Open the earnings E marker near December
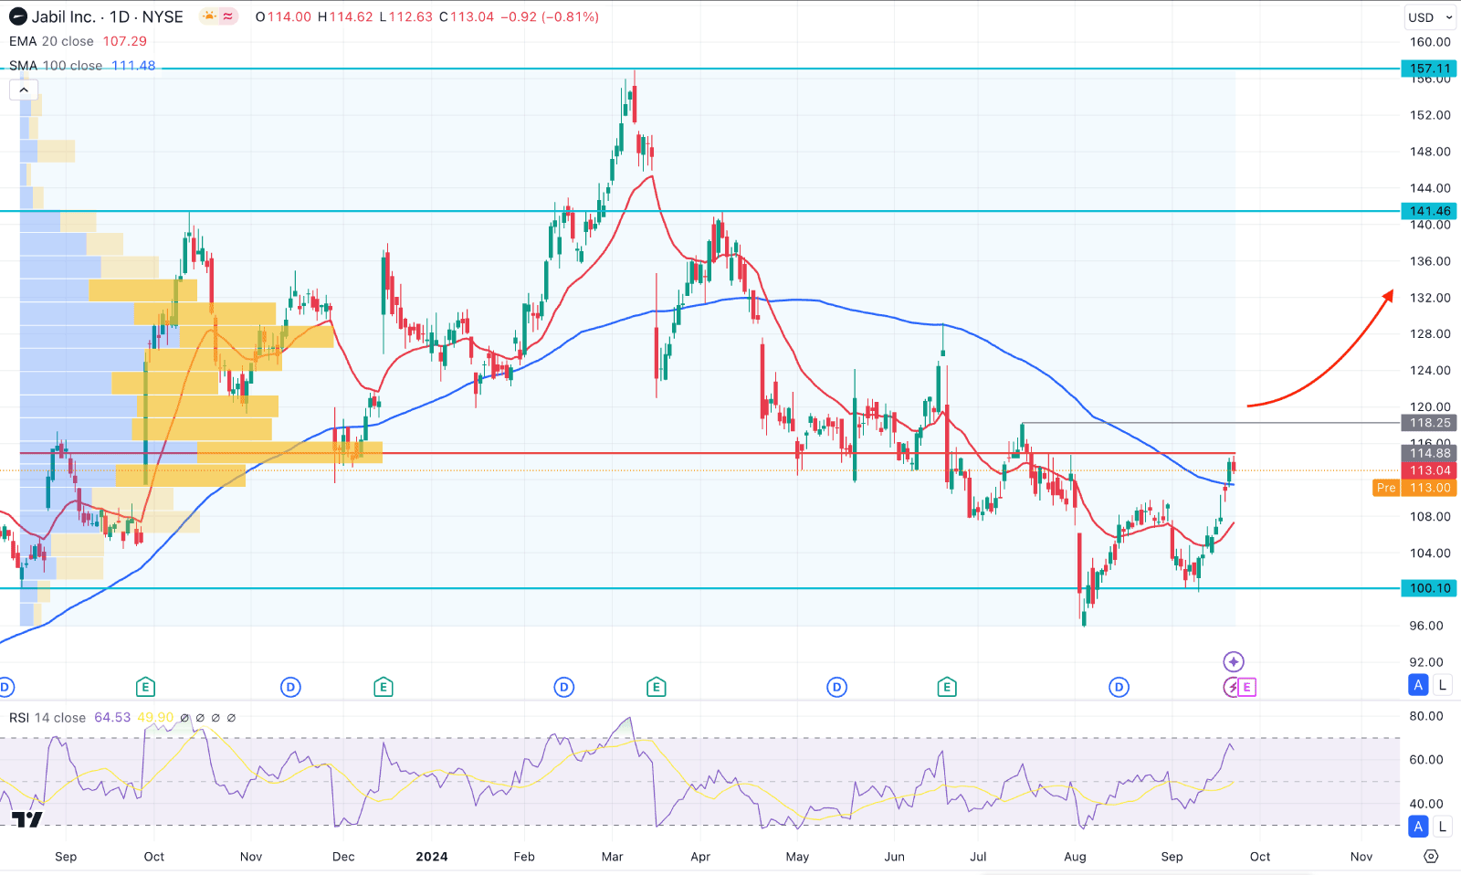The image size is (1461, 875). pos(384,687)
